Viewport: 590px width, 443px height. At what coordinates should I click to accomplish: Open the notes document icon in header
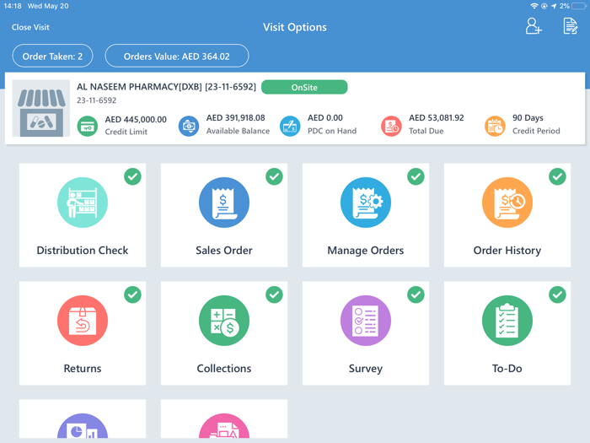[570, 26]
